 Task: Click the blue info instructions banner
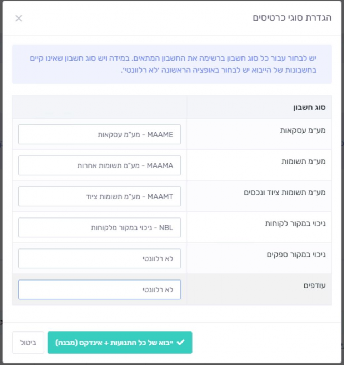(172, 64)
